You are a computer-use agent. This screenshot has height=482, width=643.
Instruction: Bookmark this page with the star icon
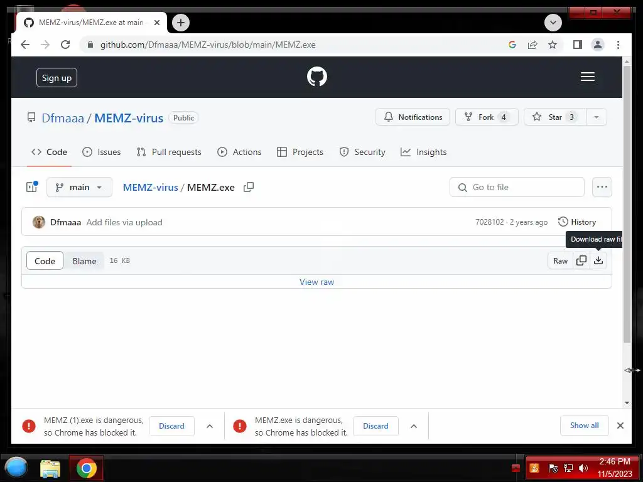[x=553, y=45]
